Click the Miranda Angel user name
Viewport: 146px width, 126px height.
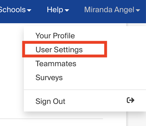click(109, 10)
